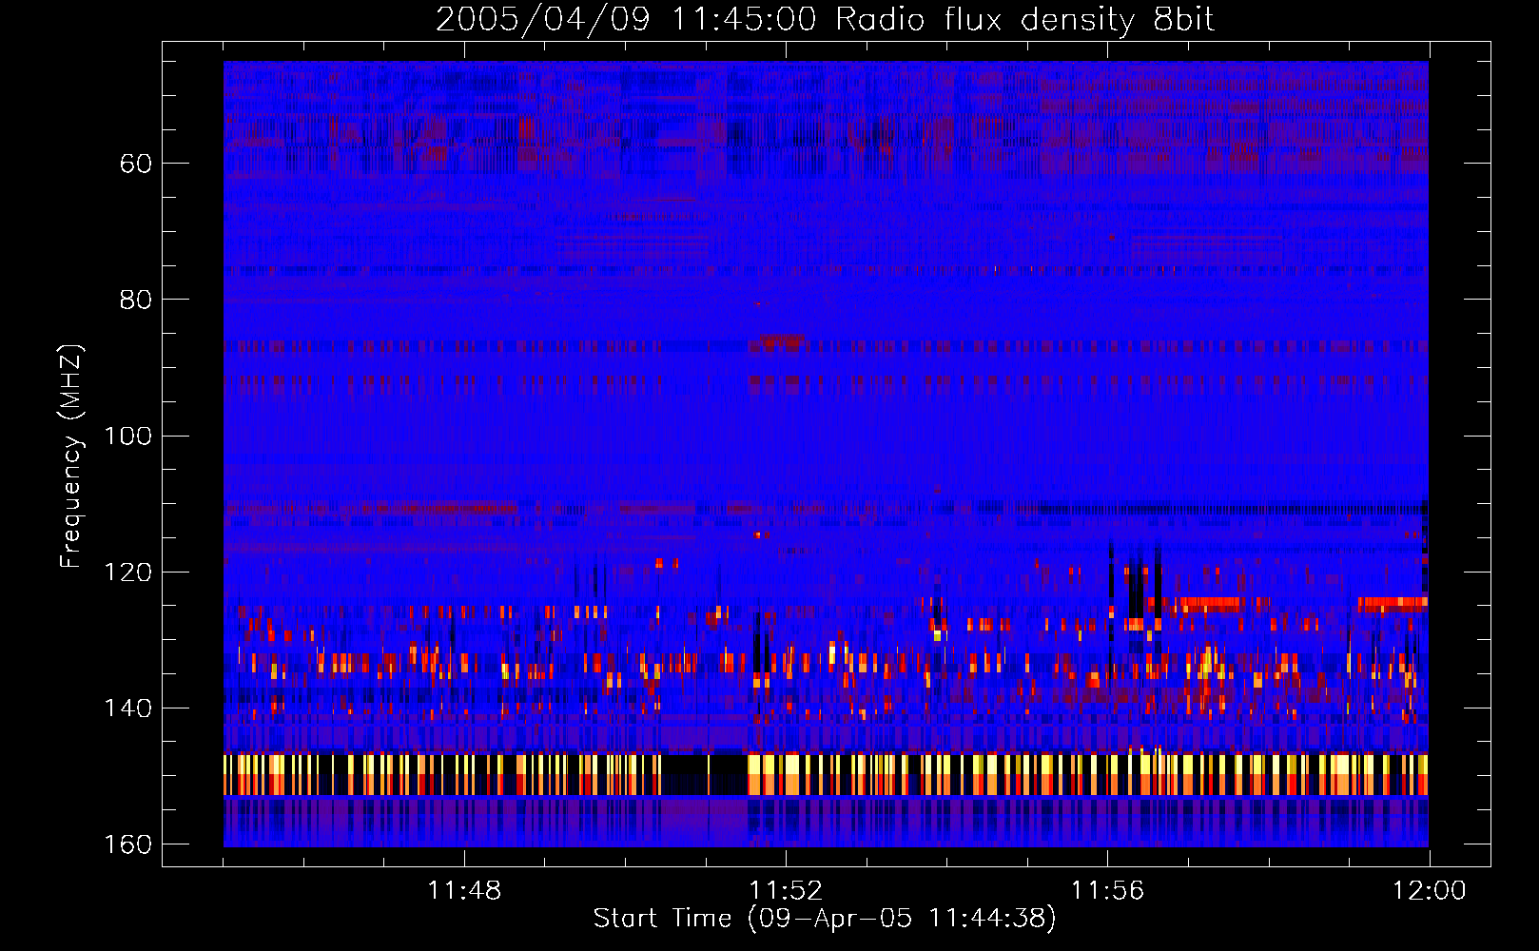Click the 100 frequency axis label

pos(127,436)
